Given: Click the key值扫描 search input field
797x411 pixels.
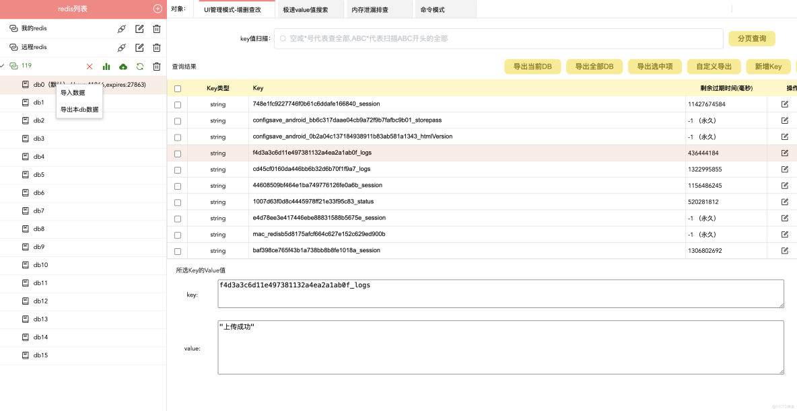Looking at the screenshot, I should pos(499,38).
